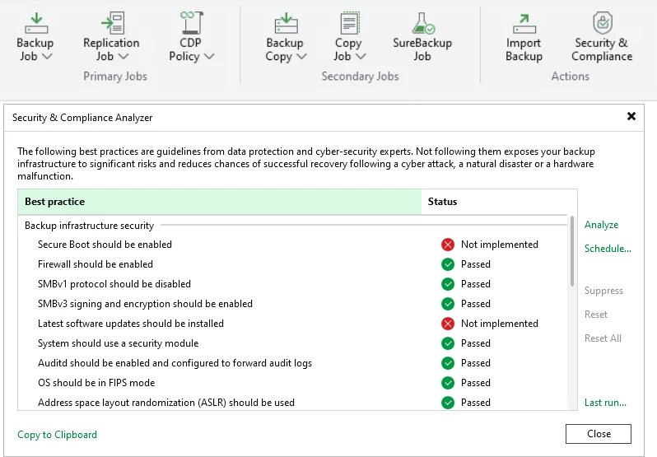Click the Analyze link
This screenshot has width=657, height=457.
pos(601,225)
